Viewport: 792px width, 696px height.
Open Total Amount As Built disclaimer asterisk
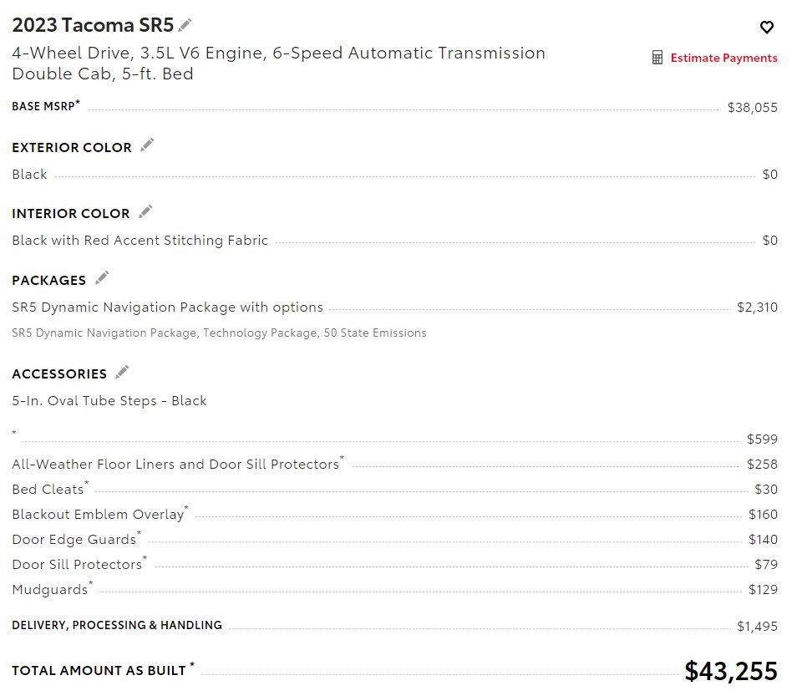click(191, 664)
